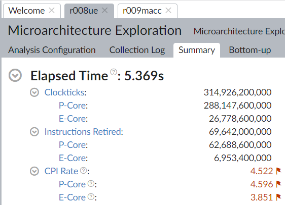Collapse the Instructions Retired group
The image size is (285, 205).
[x=34, y=132]
